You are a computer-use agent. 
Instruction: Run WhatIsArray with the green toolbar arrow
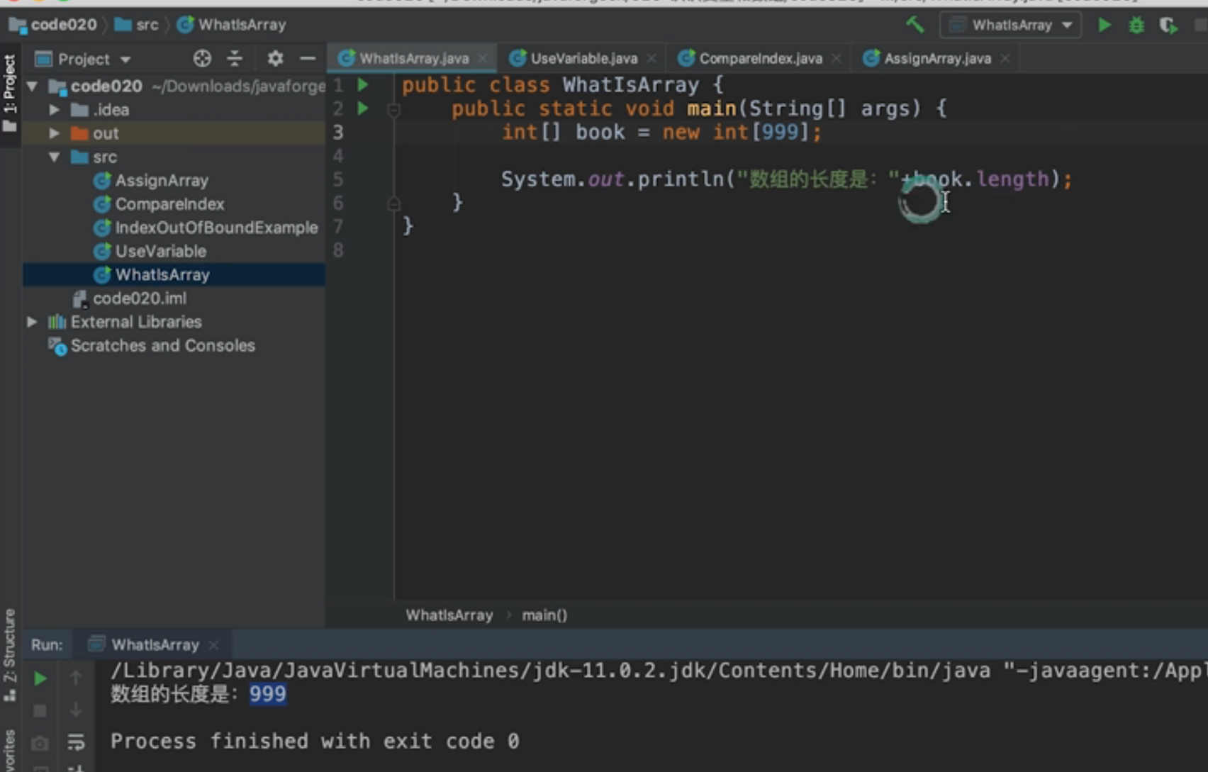click(1104, 25)
